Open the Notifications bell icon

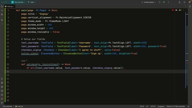(x=190, y=6)
